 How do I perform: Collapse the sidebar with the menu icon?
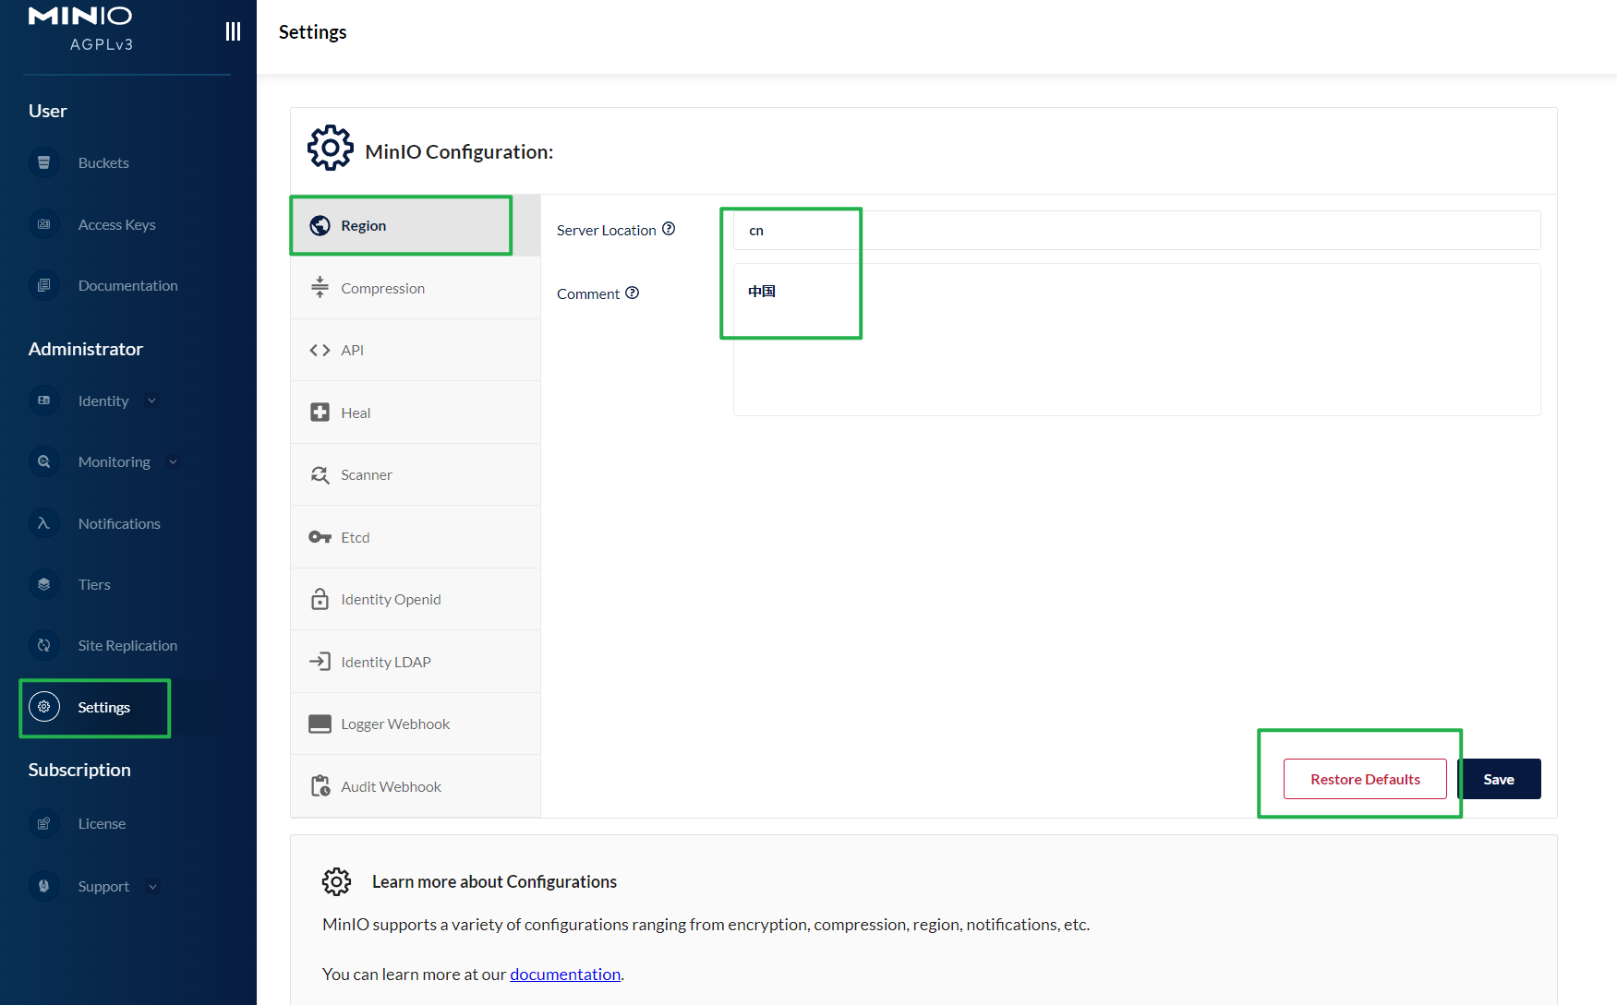tap(233, 30)
